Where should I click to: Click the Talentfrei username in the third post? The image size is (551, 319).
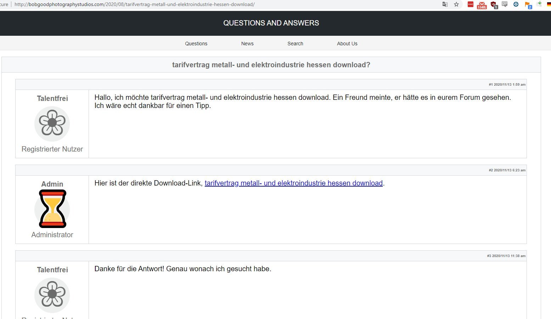click(x=52, y=270)
